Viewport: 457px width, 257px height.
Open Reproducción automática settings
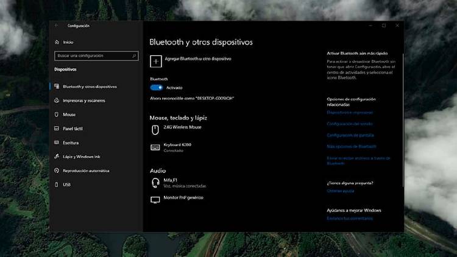85,171
